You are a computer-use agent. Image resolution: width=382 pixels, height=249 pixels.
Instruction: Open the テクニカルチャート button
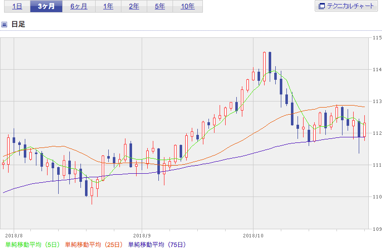click(x=346, y=6)
